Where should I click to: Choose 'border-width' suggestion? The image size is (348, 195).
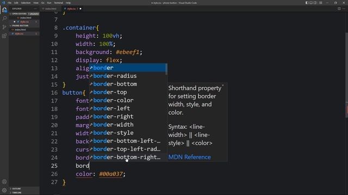127,125
